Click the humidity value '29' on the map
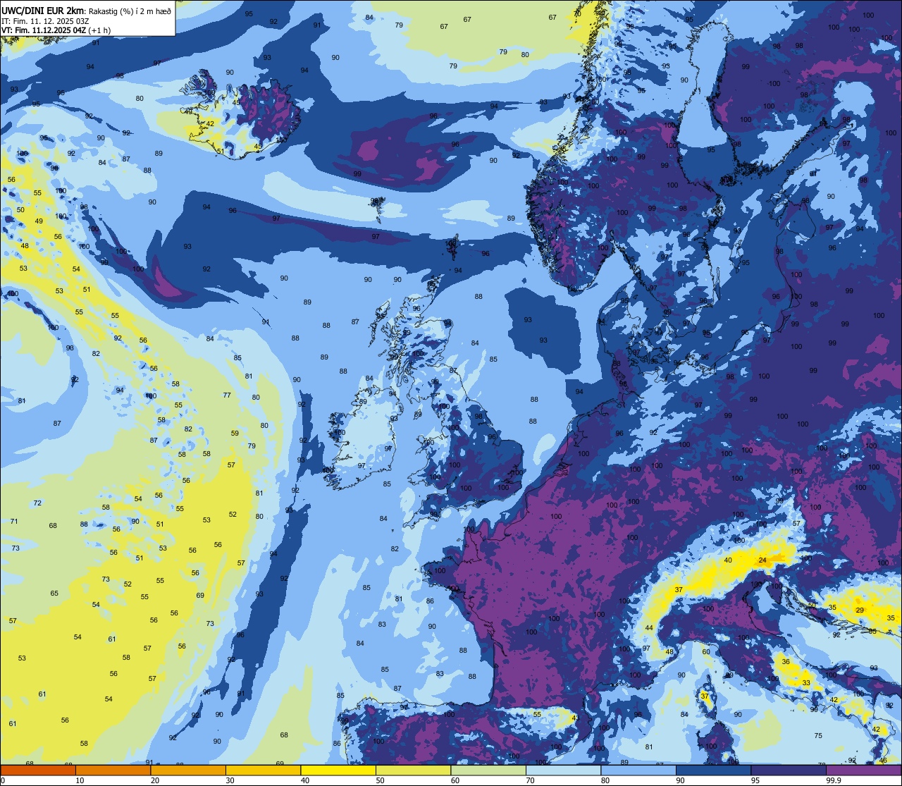902x786 pixels. coord(860,610)
